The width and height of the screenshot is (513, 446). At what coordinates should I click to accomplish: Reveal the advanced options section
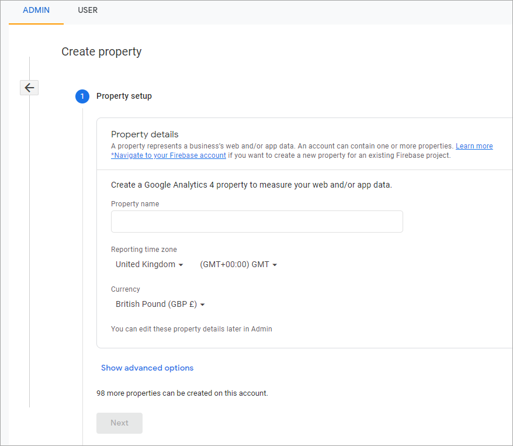tap(147, 368)
